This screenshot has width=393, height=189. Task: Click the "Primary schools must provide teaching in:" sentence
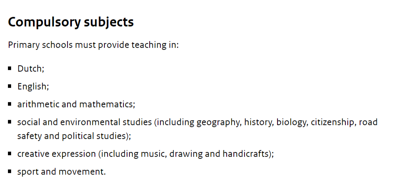pos(93,45)
